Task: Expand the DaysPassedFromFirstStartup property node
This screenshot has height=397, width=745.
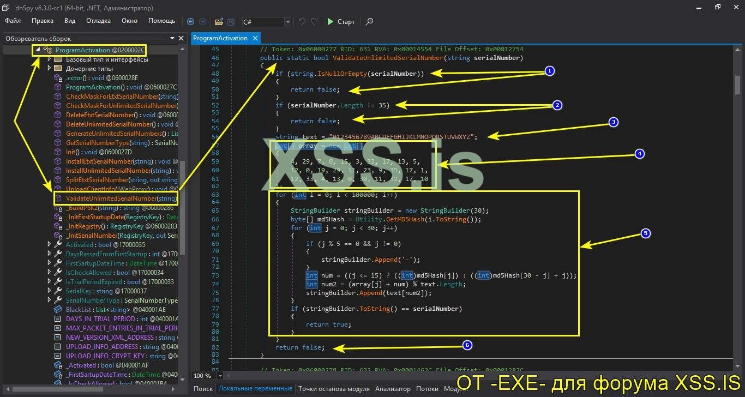Action: [x=49, y=254]
